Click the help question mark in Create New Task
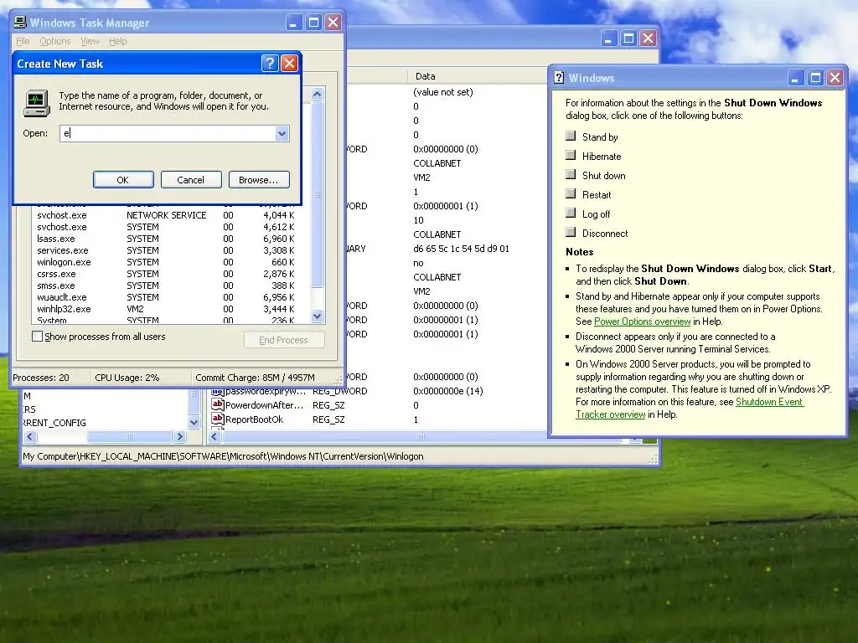Image resolution: width=858 pixels, height=643 pixels. click(x=270, y=64)
